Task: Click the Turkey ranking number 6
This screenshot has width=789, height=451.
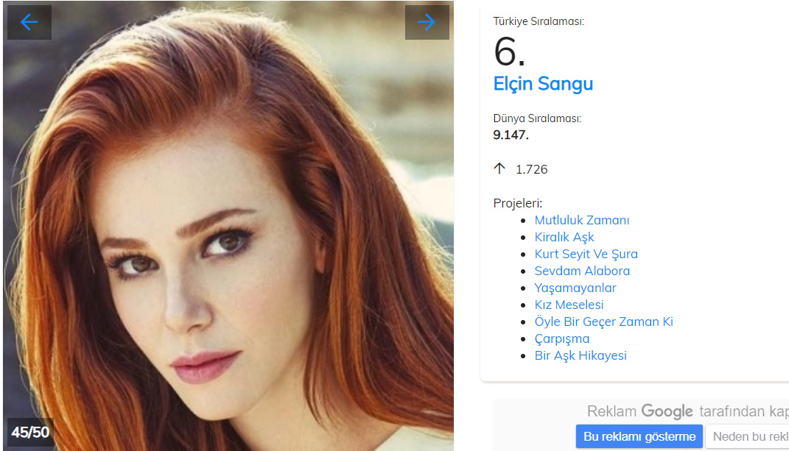Action: pos(509,52)
